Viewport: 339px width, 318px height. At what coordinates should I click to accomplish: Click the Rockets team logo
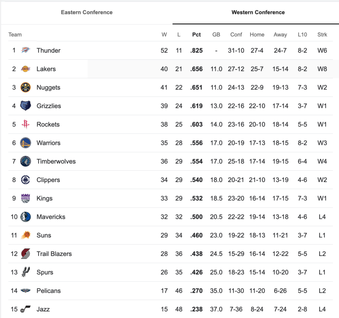click(25, 125)
